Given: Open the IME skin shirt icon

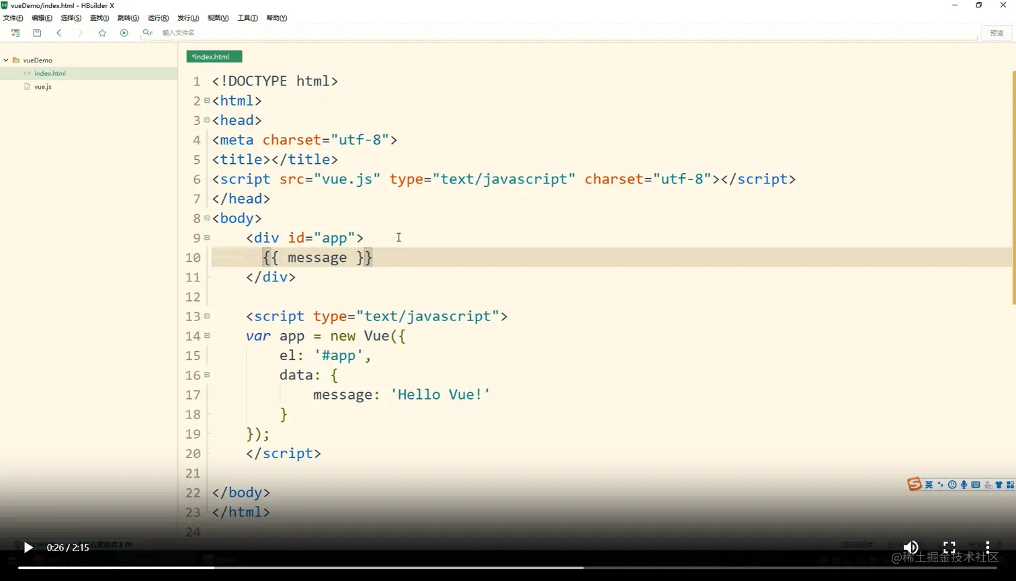Looking at the screenshot, I should pyautogui.click(x=999, y=485).
